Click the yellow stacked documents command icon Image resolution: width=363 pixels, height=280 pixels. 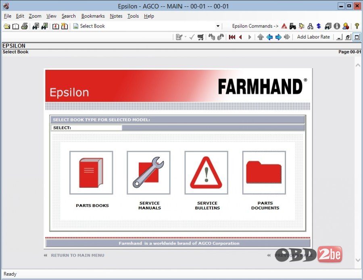pyautogui.click(x=301, y=26)
